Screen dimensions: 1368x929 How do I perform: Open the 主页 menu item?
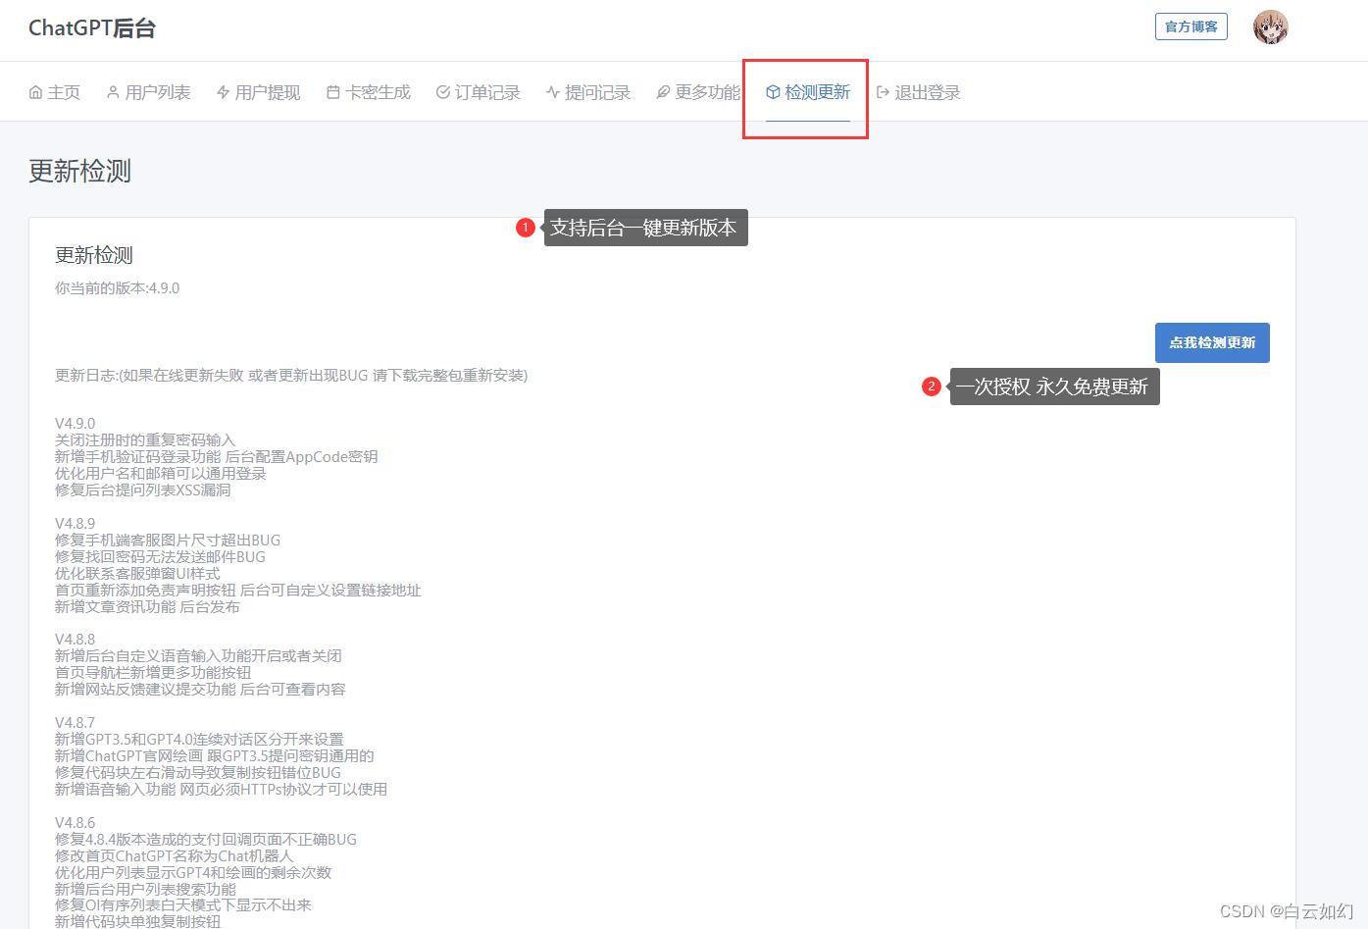tap(55, 92)
